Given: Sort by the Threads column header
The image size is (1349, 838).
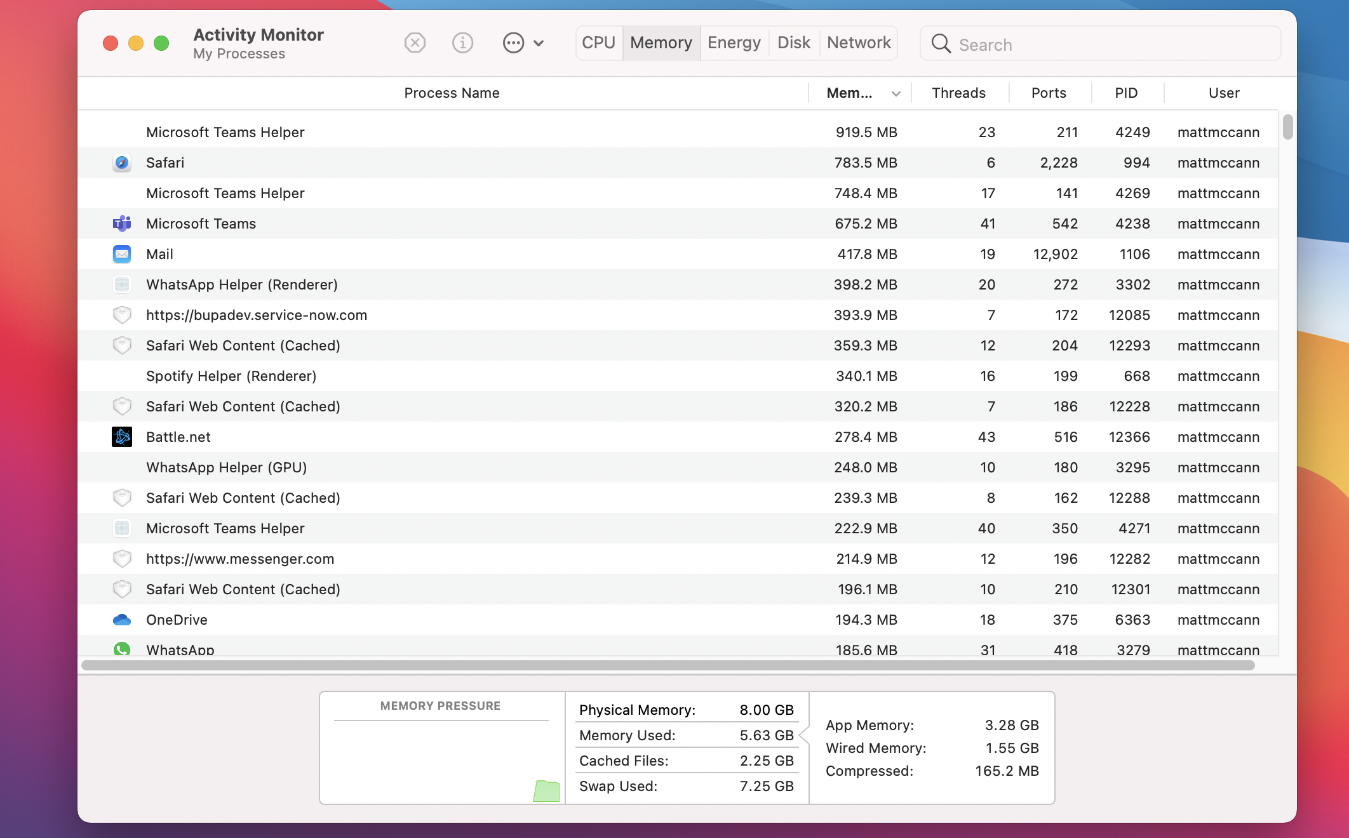Looking at the screenshot, I should pos(958,93).
